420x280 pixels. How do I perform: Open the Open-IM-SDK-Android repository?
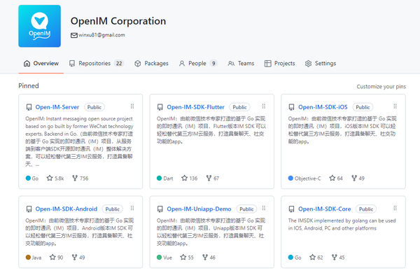pyautogui.click(x=66, y=209)
